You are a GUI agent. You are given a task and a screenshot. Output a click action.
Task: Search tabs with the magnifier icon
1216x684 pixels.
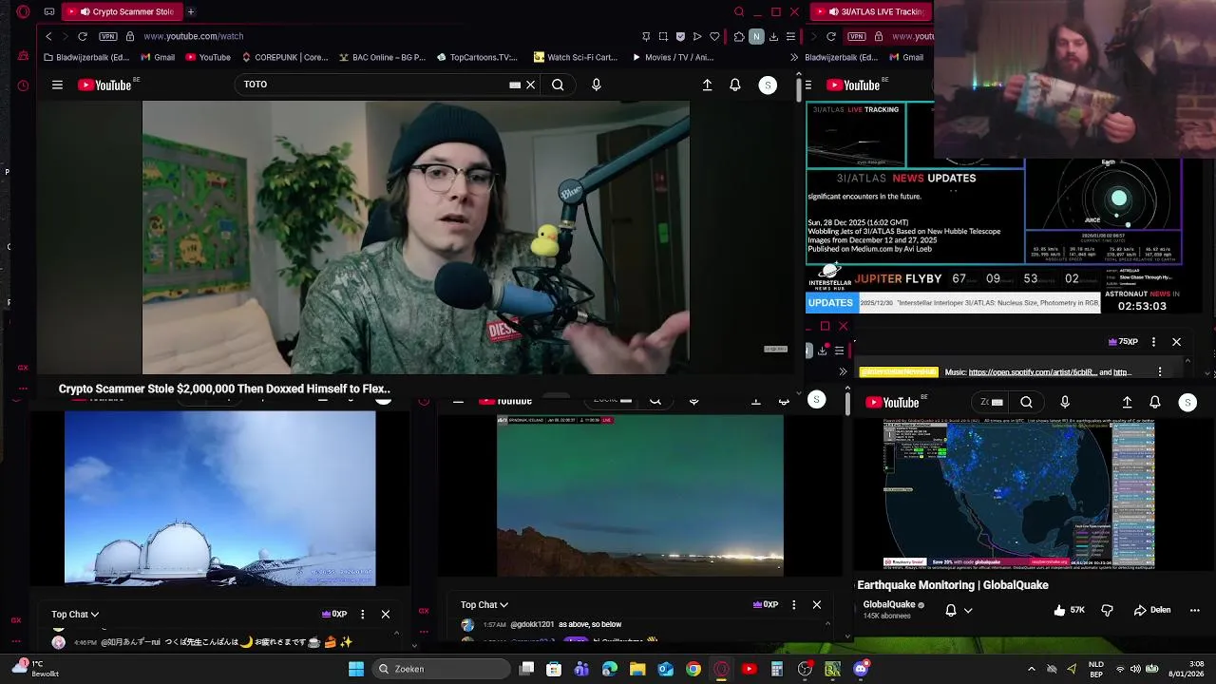click(x=739, y=11)
